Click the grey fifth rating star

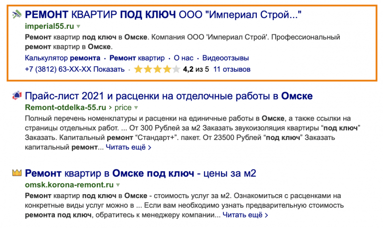[176, 69]
